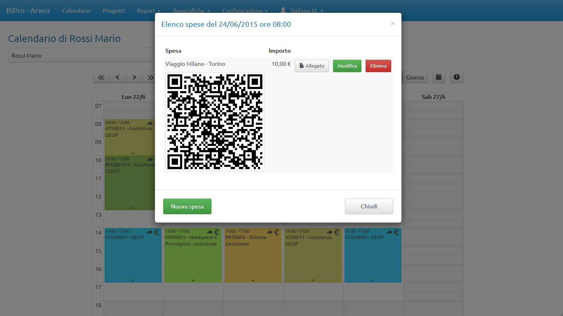Expand the Anagrafiche dropdown menu
Viewport: 563px width, 316px height.
[191, 11]
